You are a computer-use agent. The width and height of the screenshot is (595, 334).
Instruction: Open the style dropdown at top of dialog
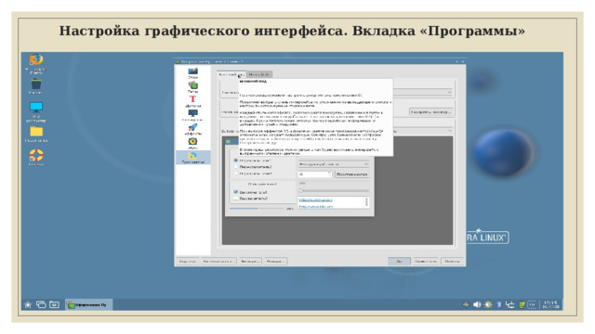[x=423, y=92]
